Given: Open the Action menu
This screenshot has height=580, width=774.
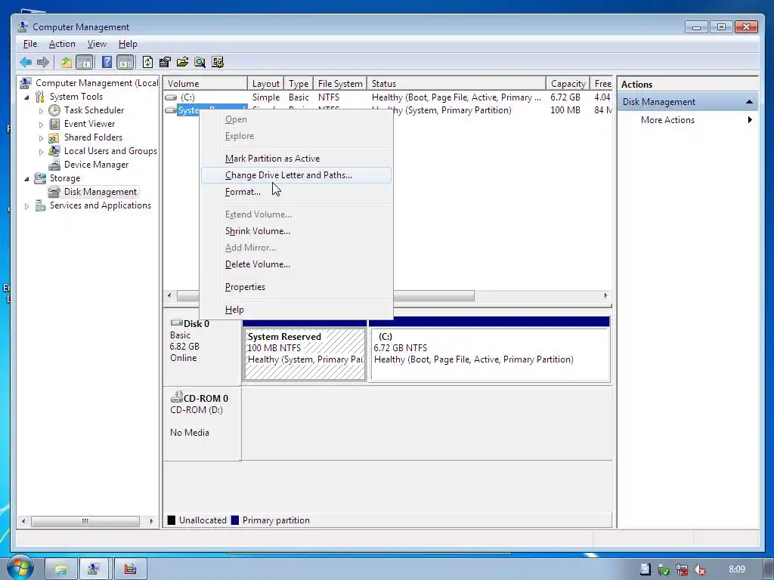Looking at the screenshot, I should [x=62, y=44].
